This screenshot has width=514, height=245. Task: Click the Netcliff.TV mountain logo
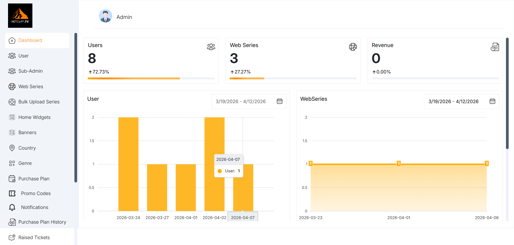(20, 15)
